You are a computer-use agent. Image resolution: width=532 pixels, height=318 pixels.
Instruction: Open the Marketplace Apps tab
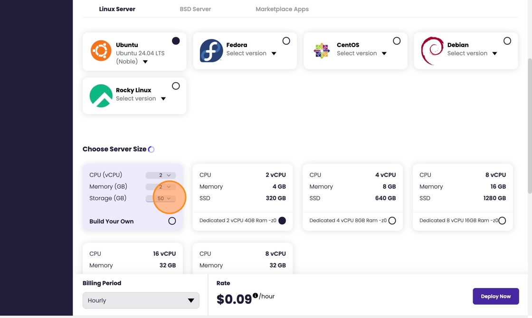[282, 9]
